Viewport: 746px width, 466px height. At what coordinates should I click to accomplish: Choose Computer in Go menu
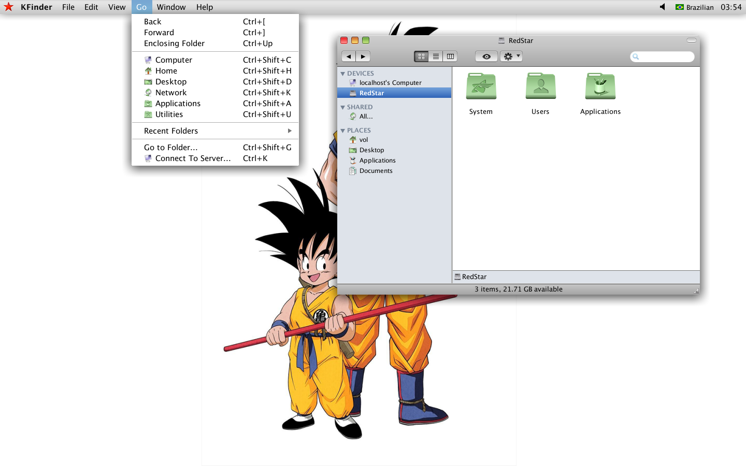[215, 60]
